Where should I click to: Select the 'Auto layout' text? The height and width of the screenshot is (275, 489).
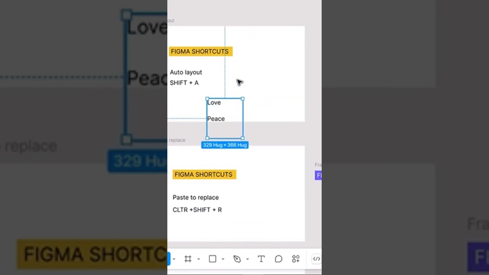point(186,72)
